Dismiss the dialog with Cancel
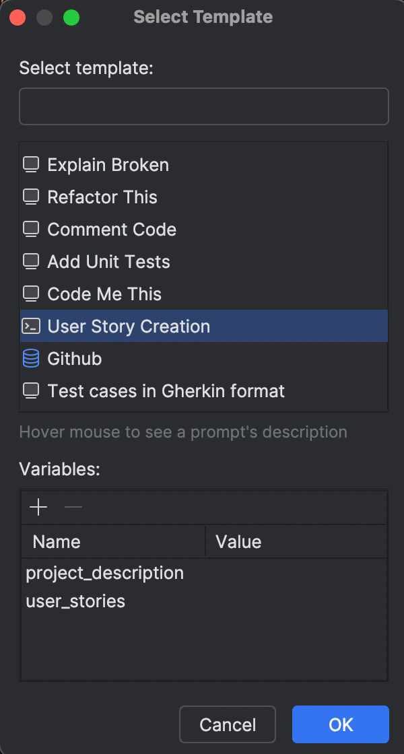The width and height of the screenshot is (404, 754). (228, 724)
